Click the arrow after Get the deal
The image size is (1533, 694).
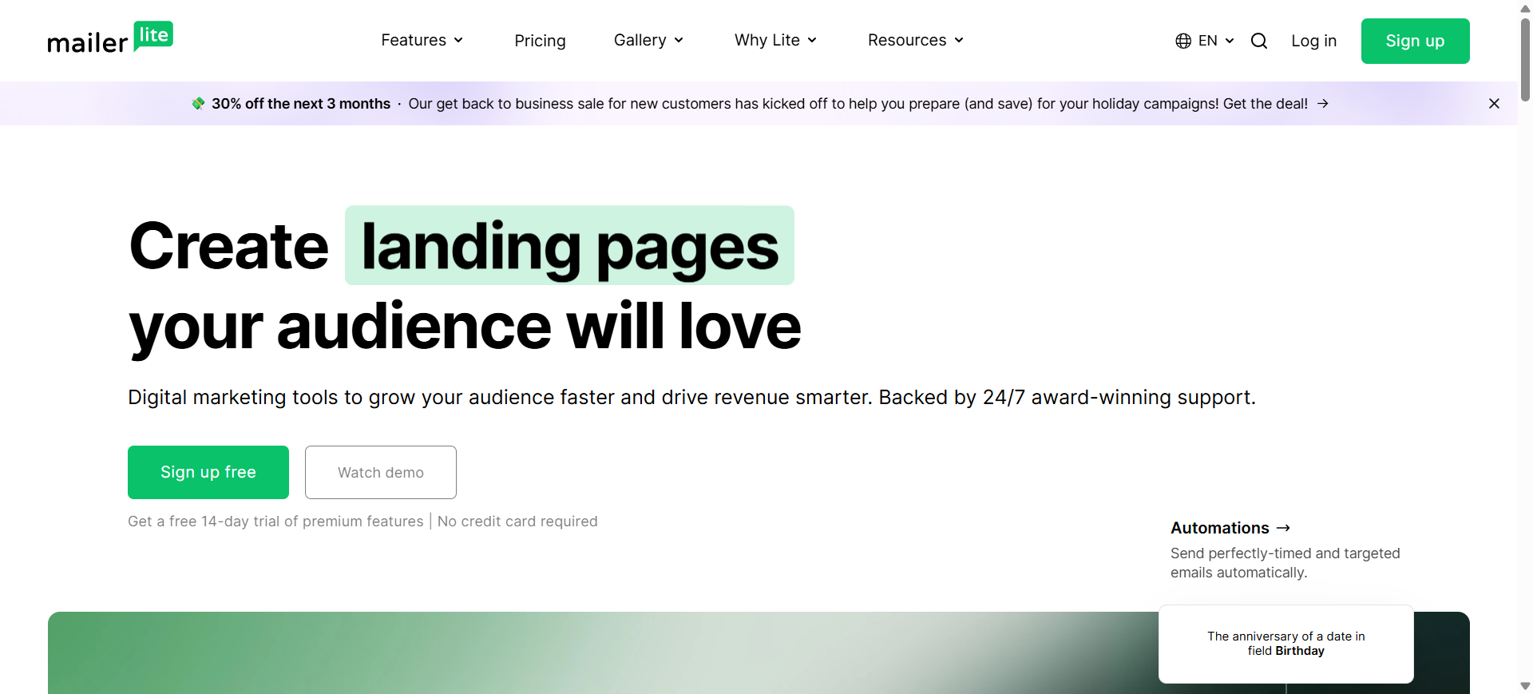tap(1323, 104)
